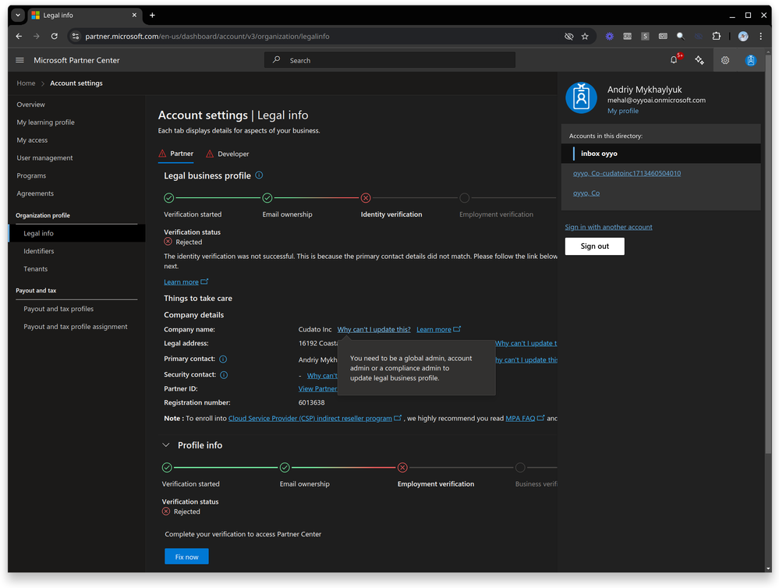Close the Legal info browser tab
779x588 pixels.
[134, 16]
